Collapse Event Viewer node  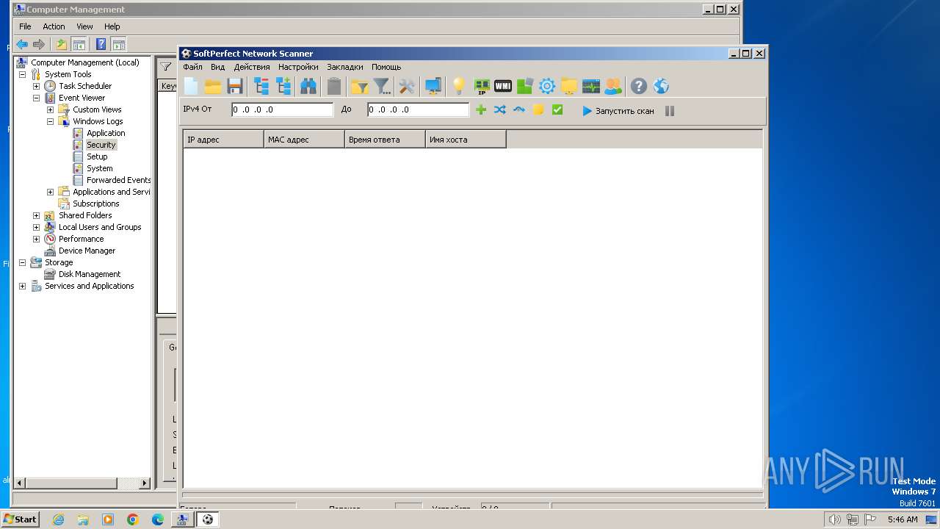36,98
